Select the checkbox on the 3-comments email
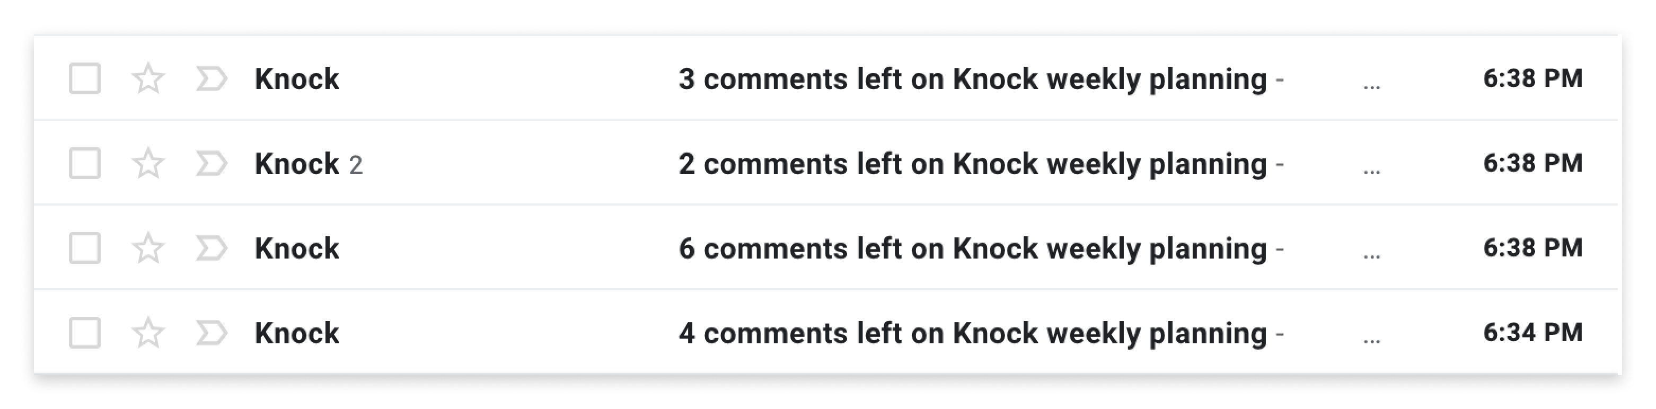 [85, 79]
